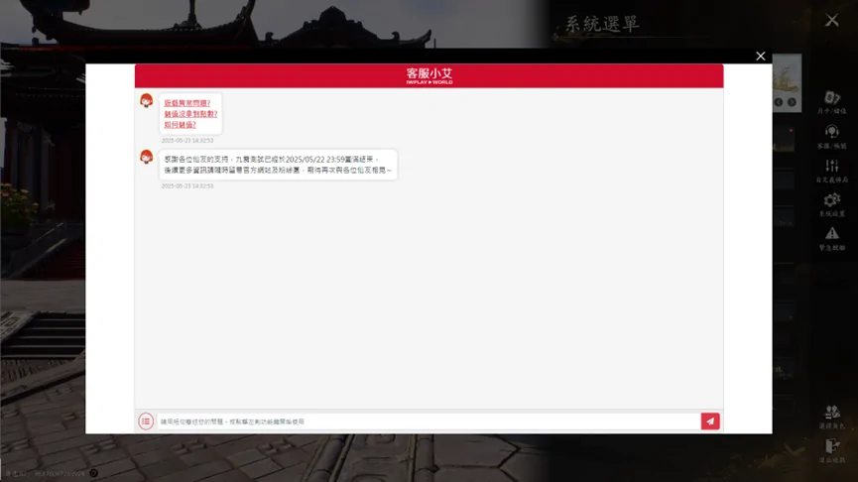Image resolution: width=858 pixels, height=482 pixels.
Task: Go to previous banner with left arrow
Action: [x=778, y=102]
